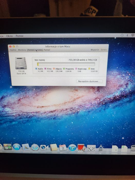Viewport: 135px width, 180px height.
Task: Open Mission Control from the dock
Action: [7, 147]
